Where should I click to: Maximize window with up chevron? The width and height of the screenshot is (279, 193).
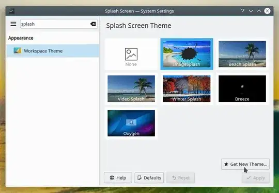[259, 11]
